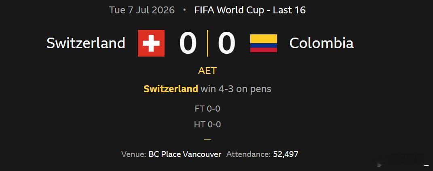Click the attendance figure 52,497
This screenshot has width=433, height=171.
[x=286, y=154]
